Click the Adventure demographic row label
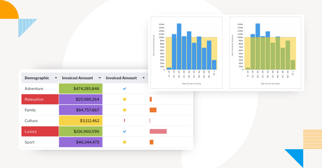The height and width of the screenshot is (168, 322). [x=34, y=89]
